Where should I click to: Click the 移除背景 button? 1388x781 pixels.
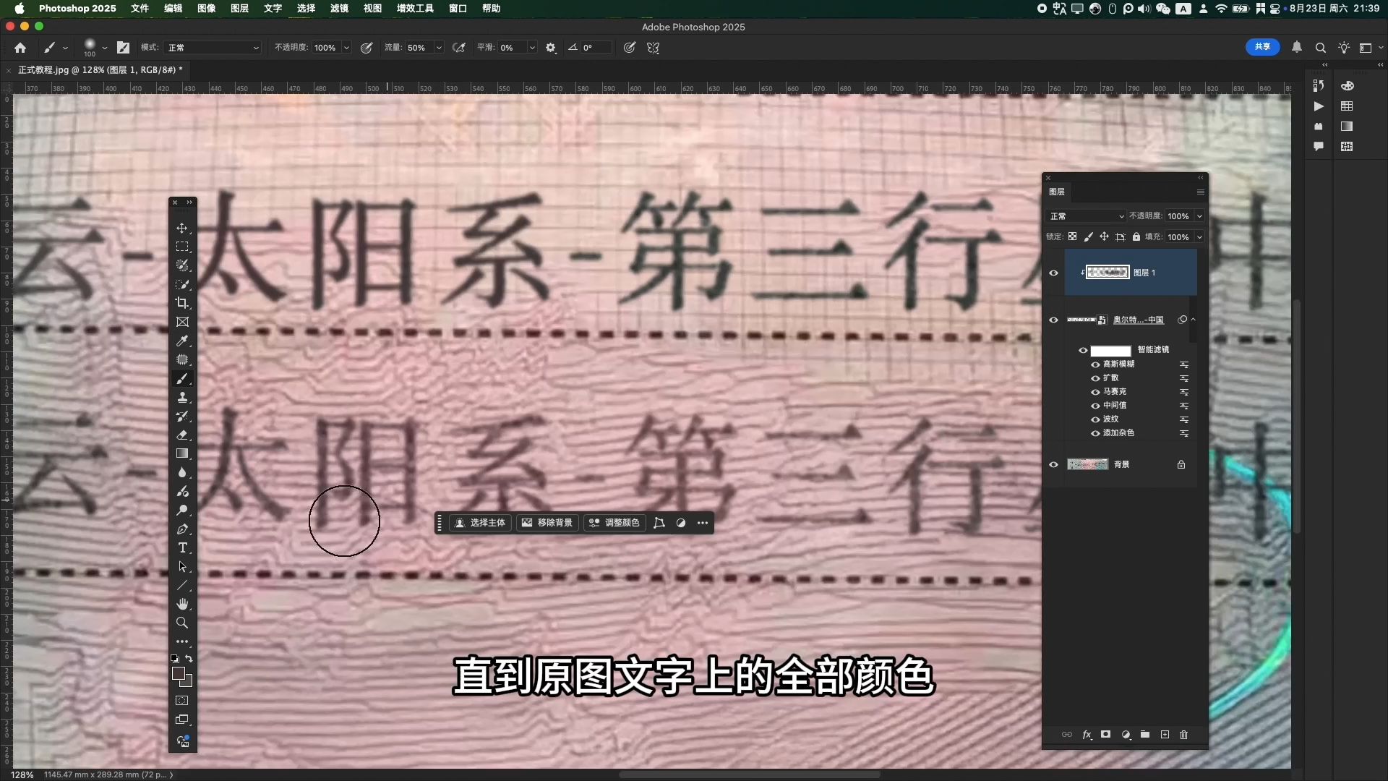click(547, 523)
